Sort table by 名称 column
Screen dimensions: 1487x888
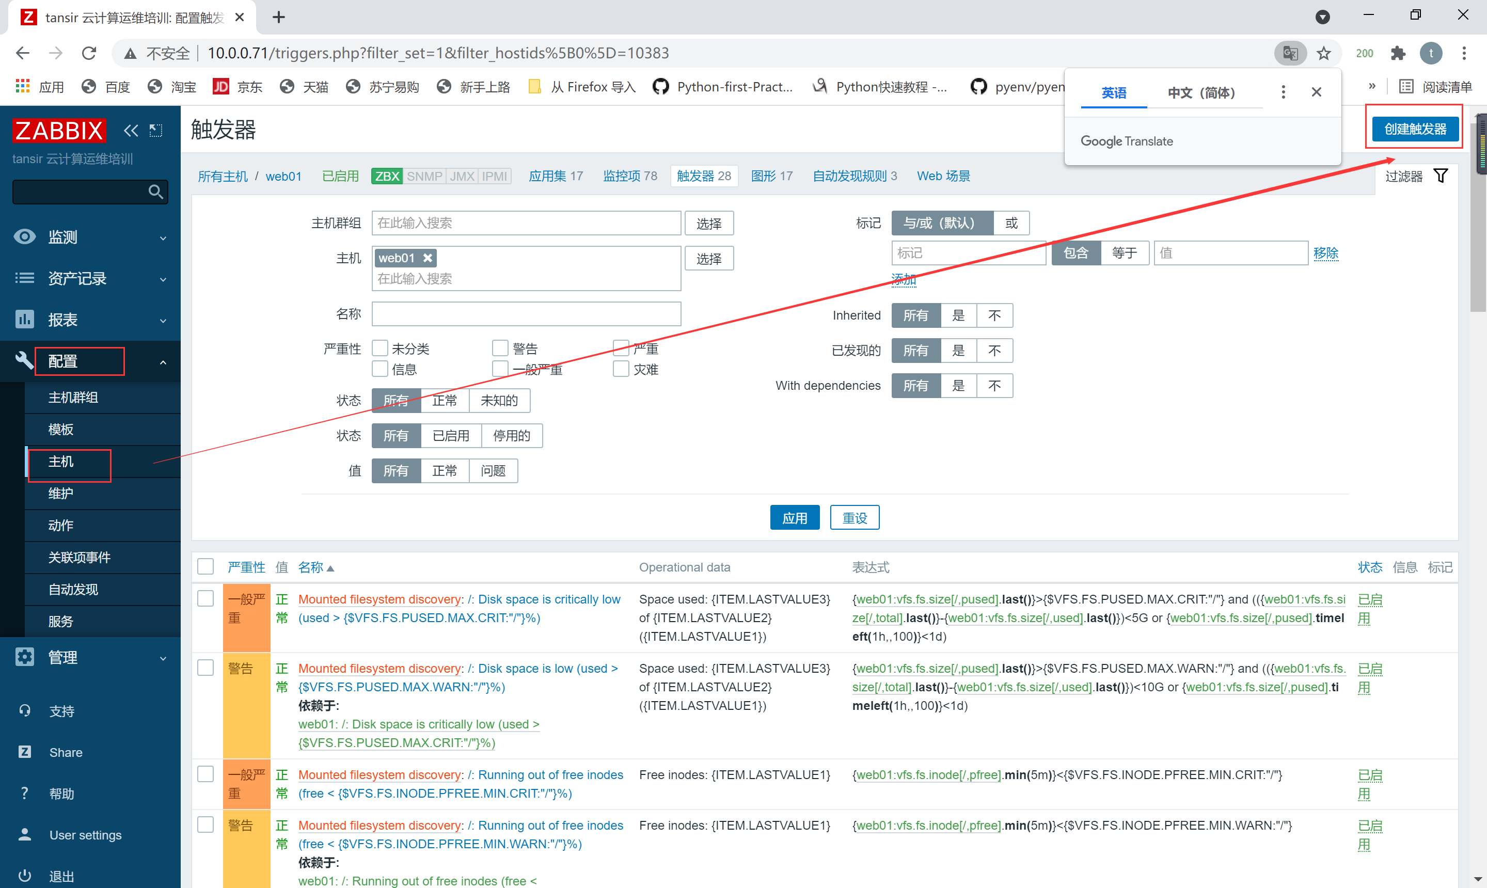316,567
